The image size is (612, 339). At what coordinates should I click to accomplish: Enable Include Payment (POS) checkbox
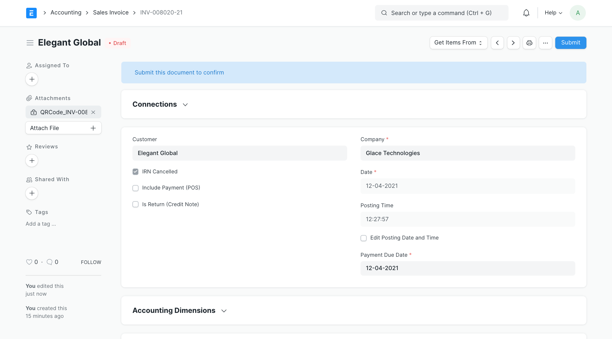pos(135,188)
